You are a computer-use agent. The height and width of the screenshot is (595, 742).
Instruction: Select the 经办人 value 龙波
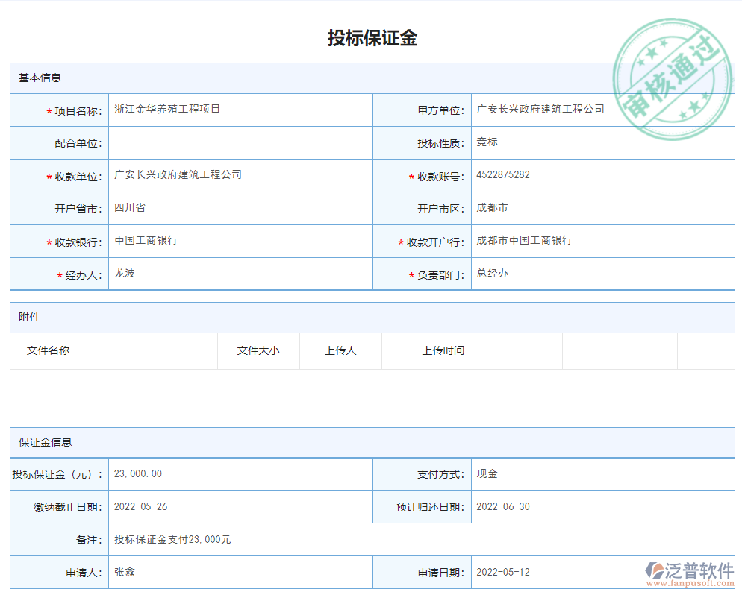point(123,274)
